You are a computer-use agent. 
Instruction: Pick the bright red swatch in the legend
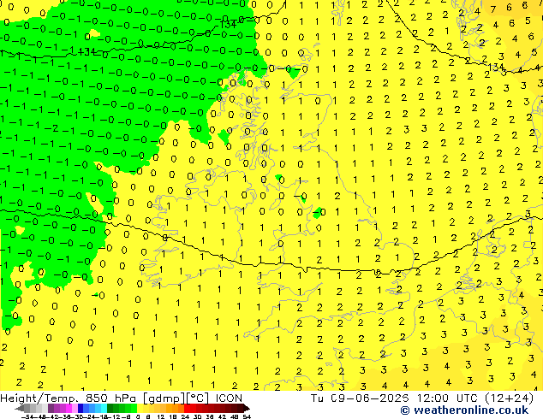[x=187, y=409]
